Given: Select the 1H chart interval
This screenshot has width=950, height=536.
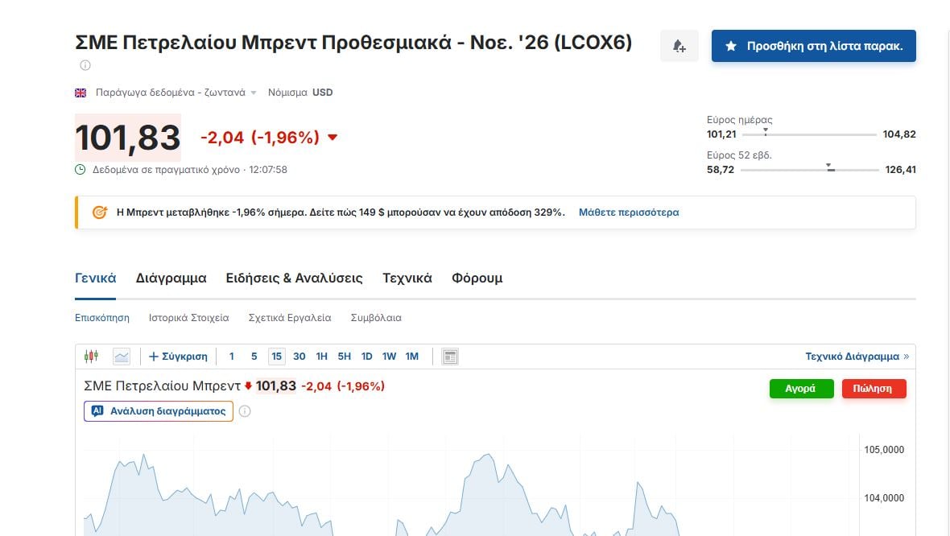Looking at the screenshot, I should [322, 357].
